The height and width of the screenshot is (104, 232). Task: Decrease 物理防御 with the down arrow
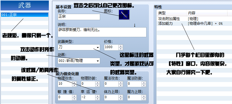click(97, 85)
